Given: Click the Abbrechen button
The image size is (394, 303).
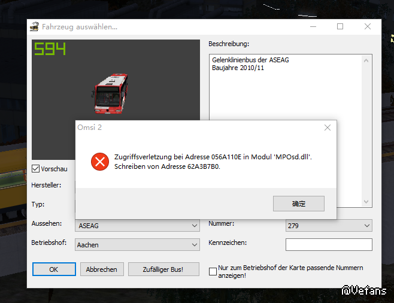Looking at the screenshot, I should tap(102, 269).
